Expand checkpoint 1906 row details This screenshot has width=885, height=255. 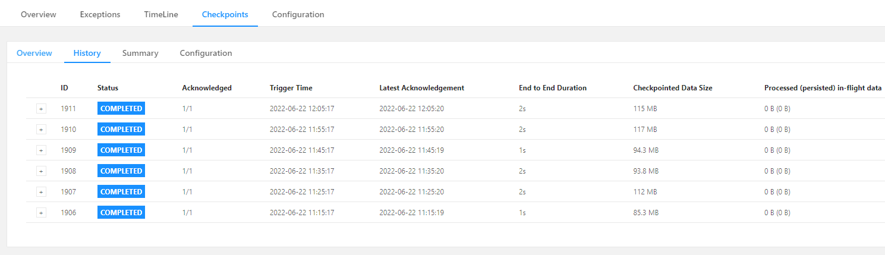[42, 213]
